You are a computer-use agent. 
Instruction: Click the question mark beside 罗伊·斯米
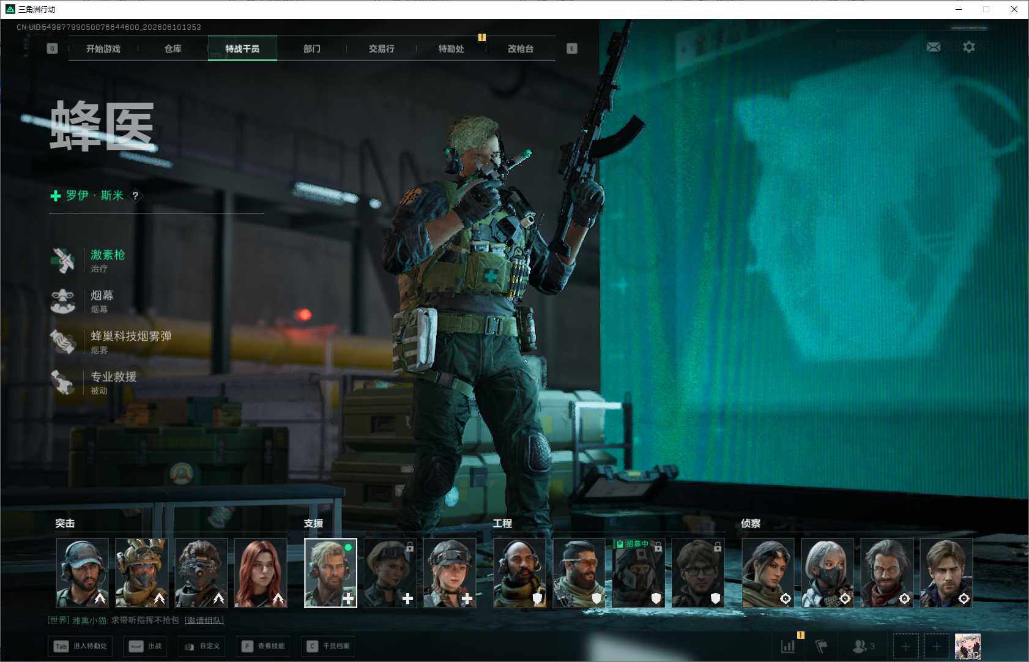click(x=135, y=196)
